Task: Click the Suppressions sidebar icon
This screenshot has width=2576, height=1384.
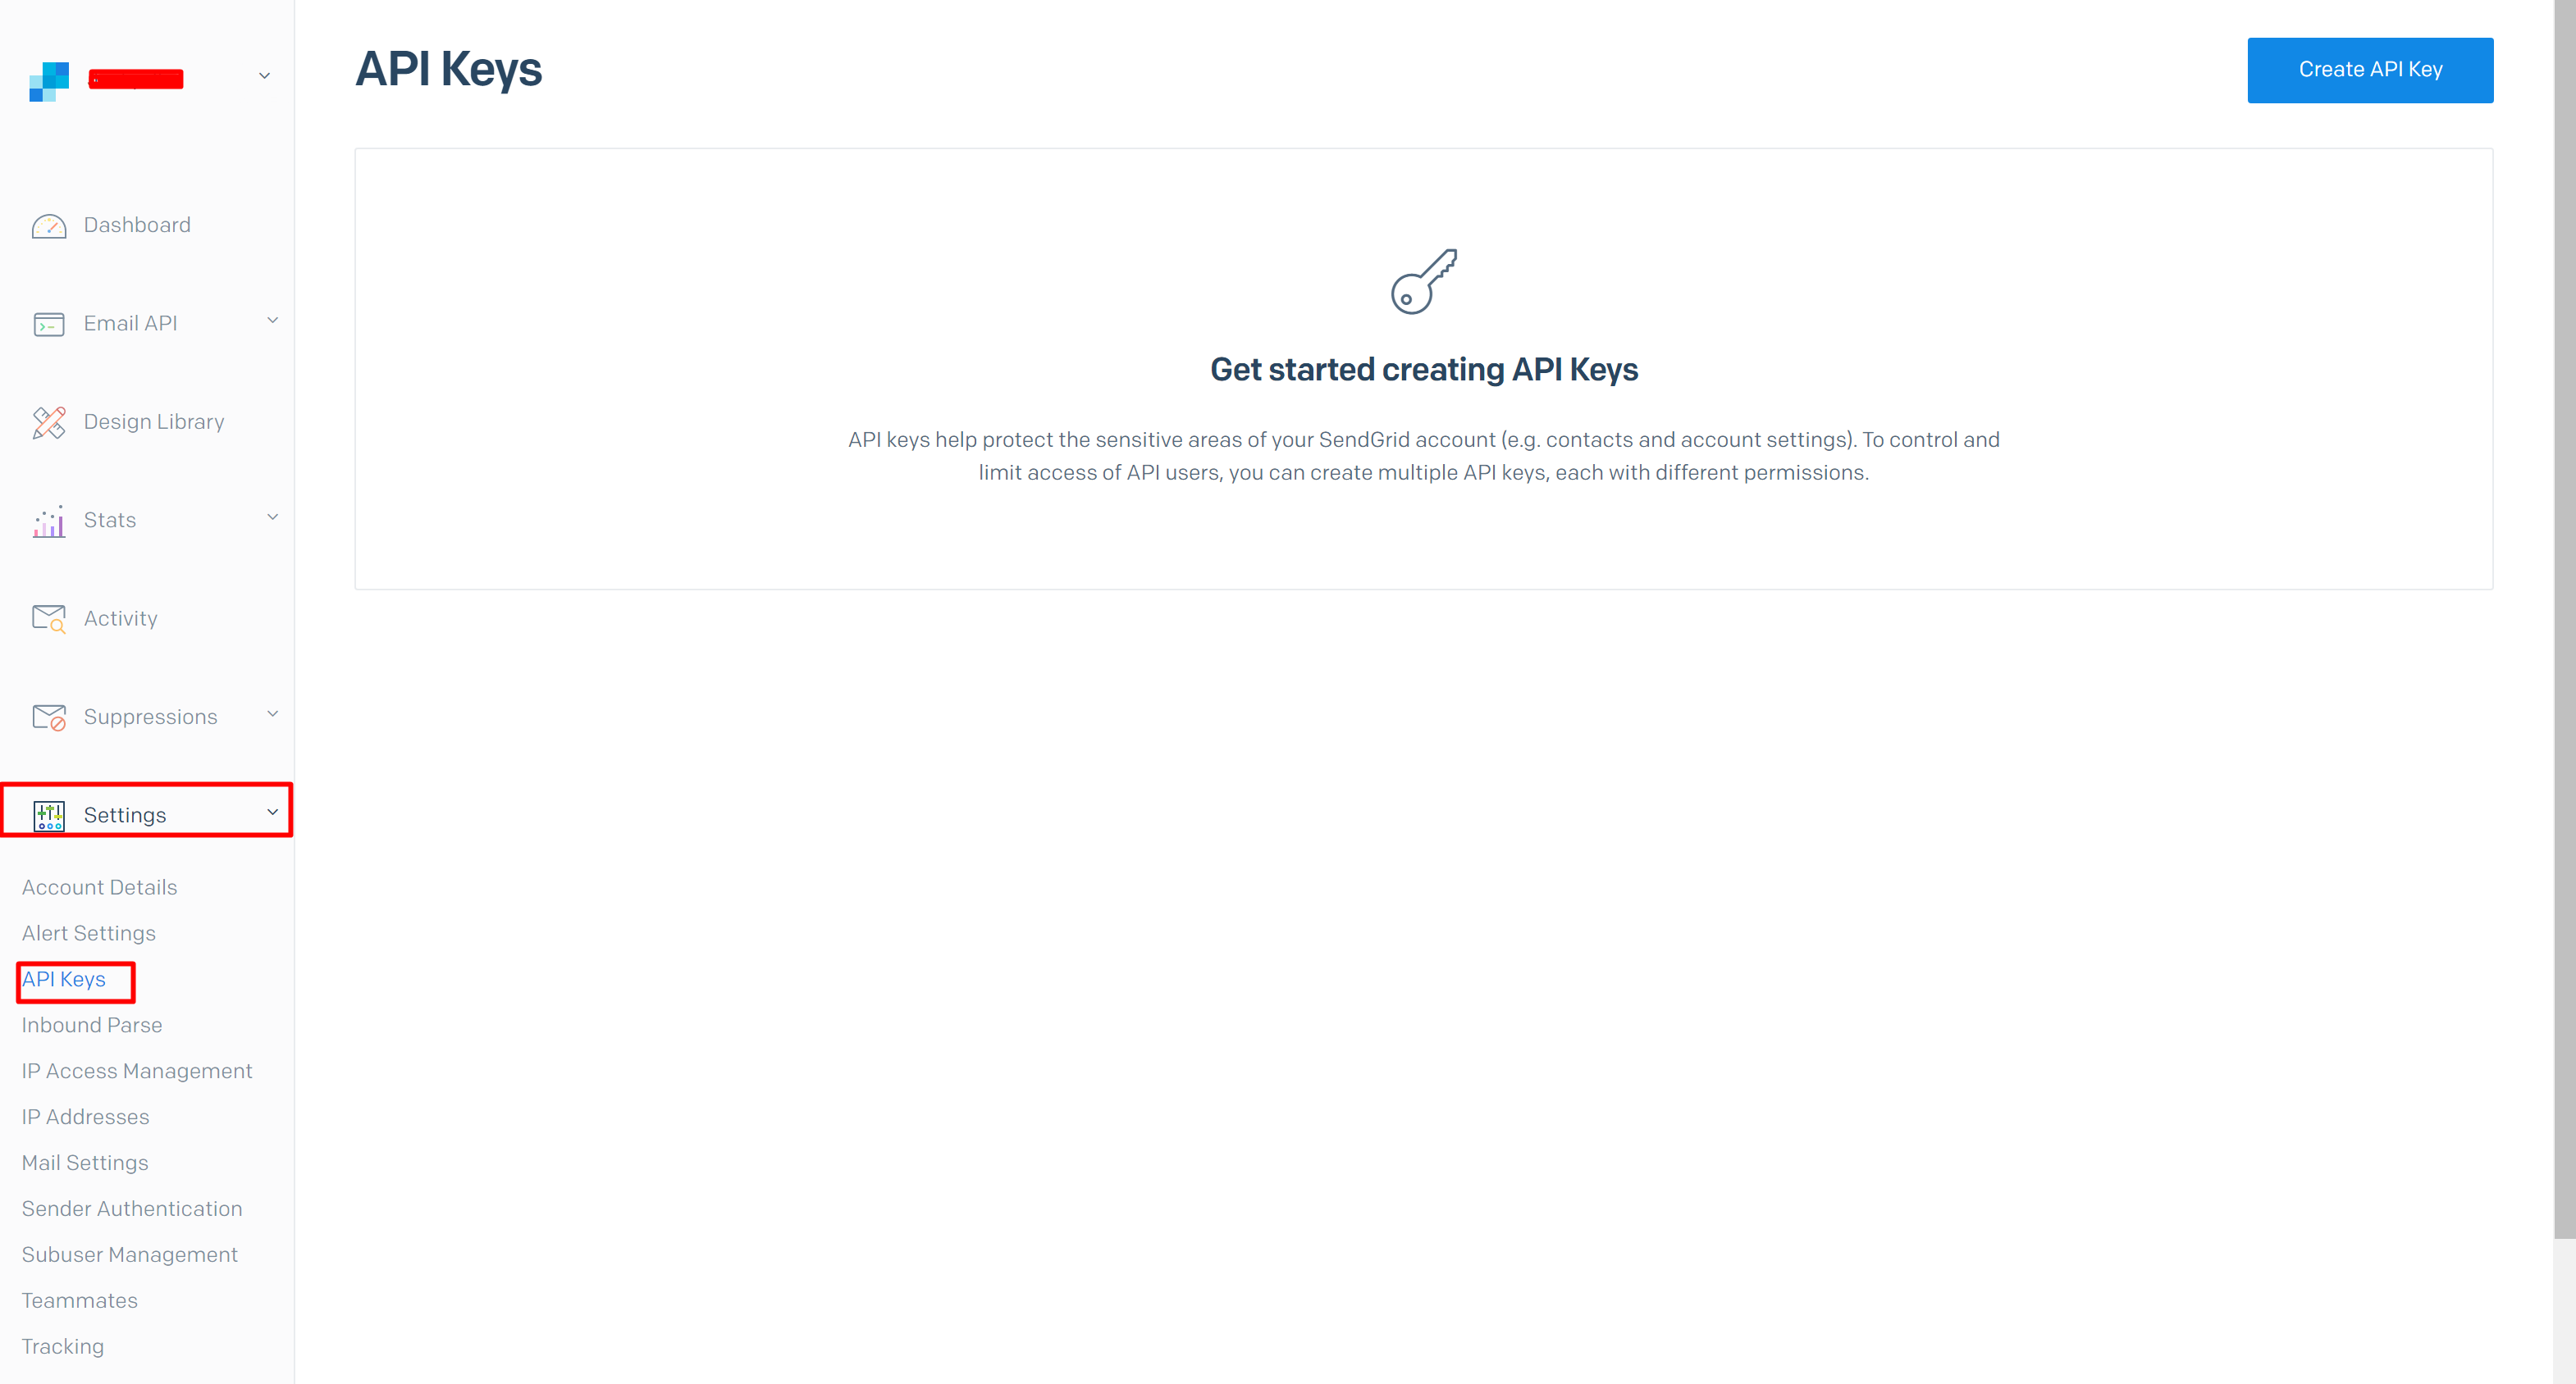Action: [48, 716]
